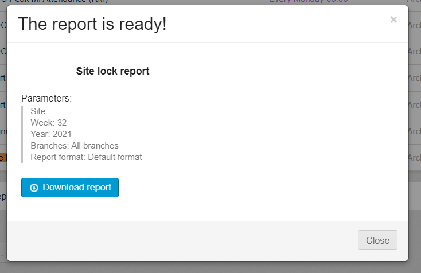Click Report format: Default format text
The width and height of the screenshot is (421, 273).
86,157
